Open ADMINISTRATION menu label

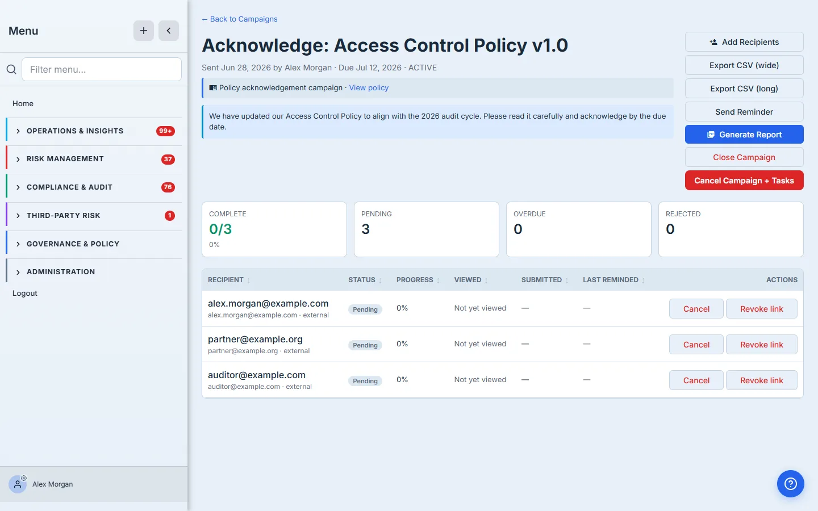pyautogui.click(x=61, y=272)
